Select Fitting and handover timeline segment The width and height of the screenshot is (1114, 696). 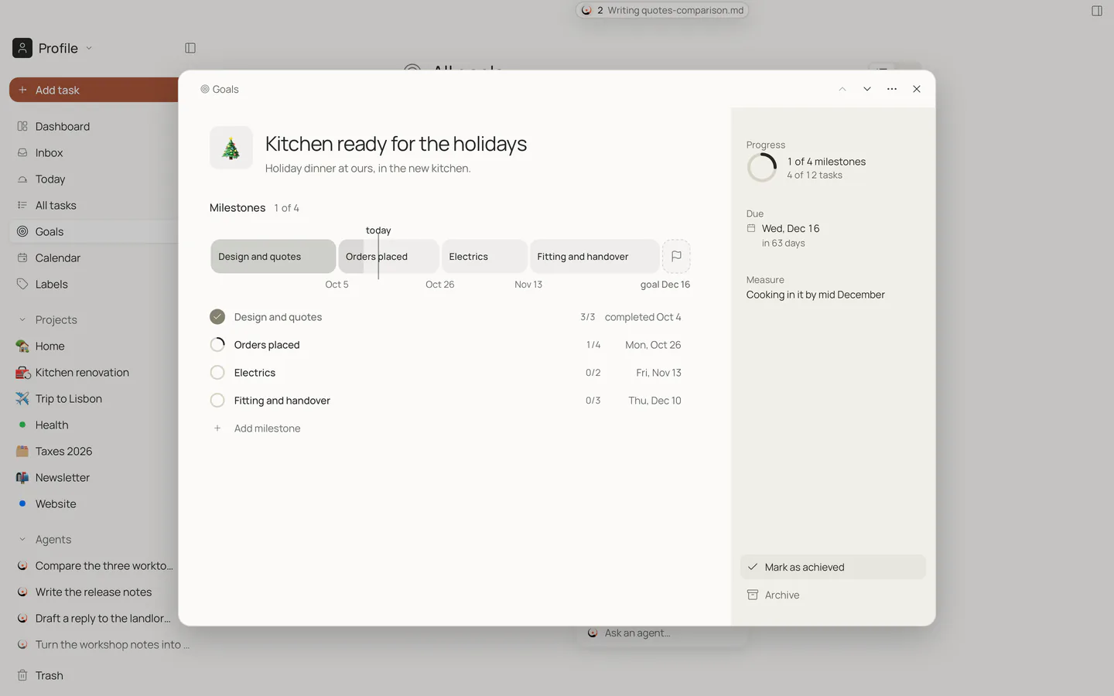coord(594,256)
